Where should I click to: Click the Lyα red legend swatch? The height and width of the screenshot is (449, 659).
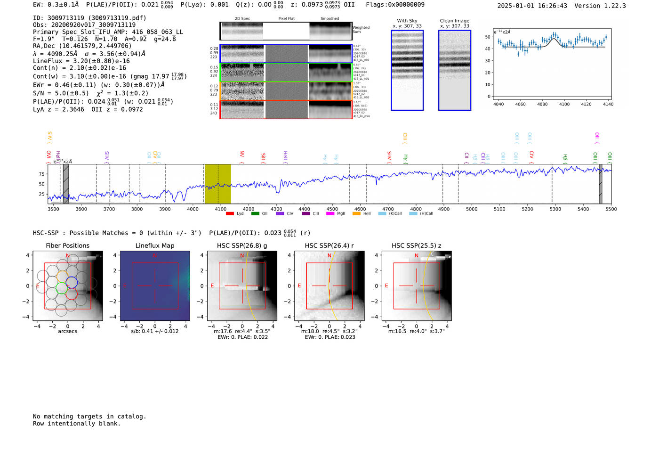pyautogui.click(x=230, y=213)
